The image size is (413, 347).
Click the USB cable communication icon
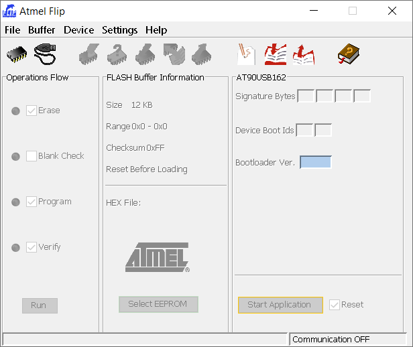[45, 54]
